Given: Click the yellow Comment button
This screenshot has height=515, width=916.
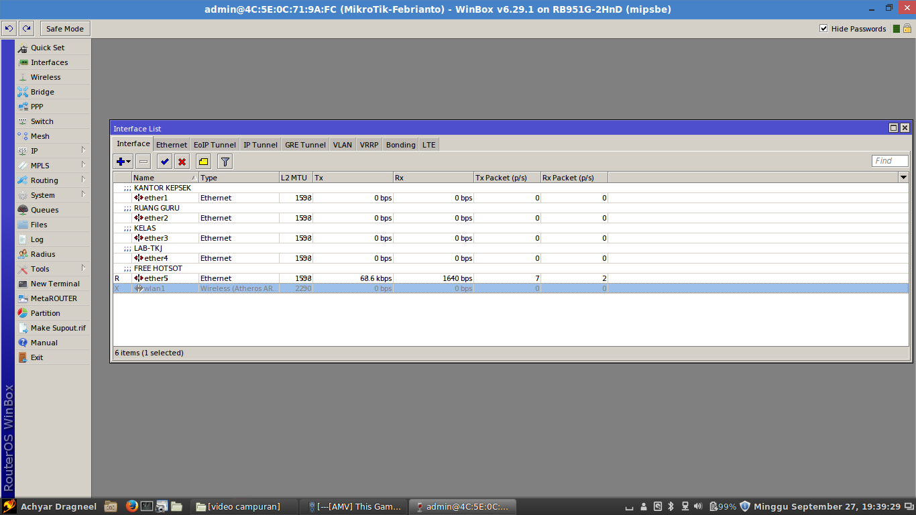Looking at the screenshot, I should coord(204,162).
